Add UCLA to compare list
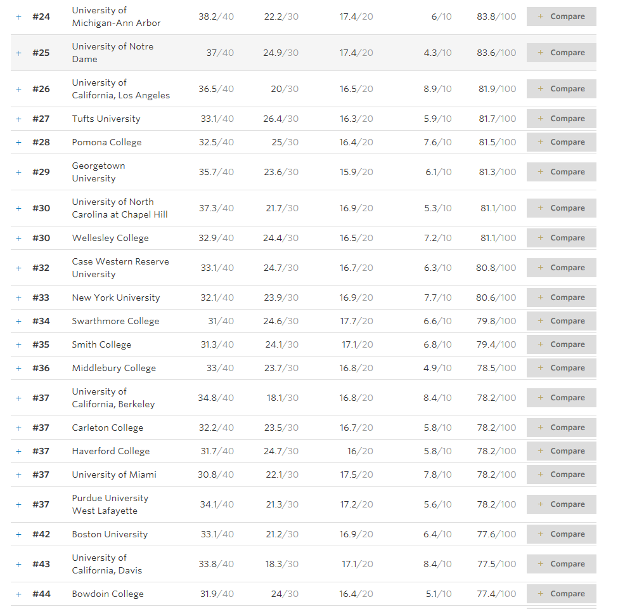 (x=561, y=89)
